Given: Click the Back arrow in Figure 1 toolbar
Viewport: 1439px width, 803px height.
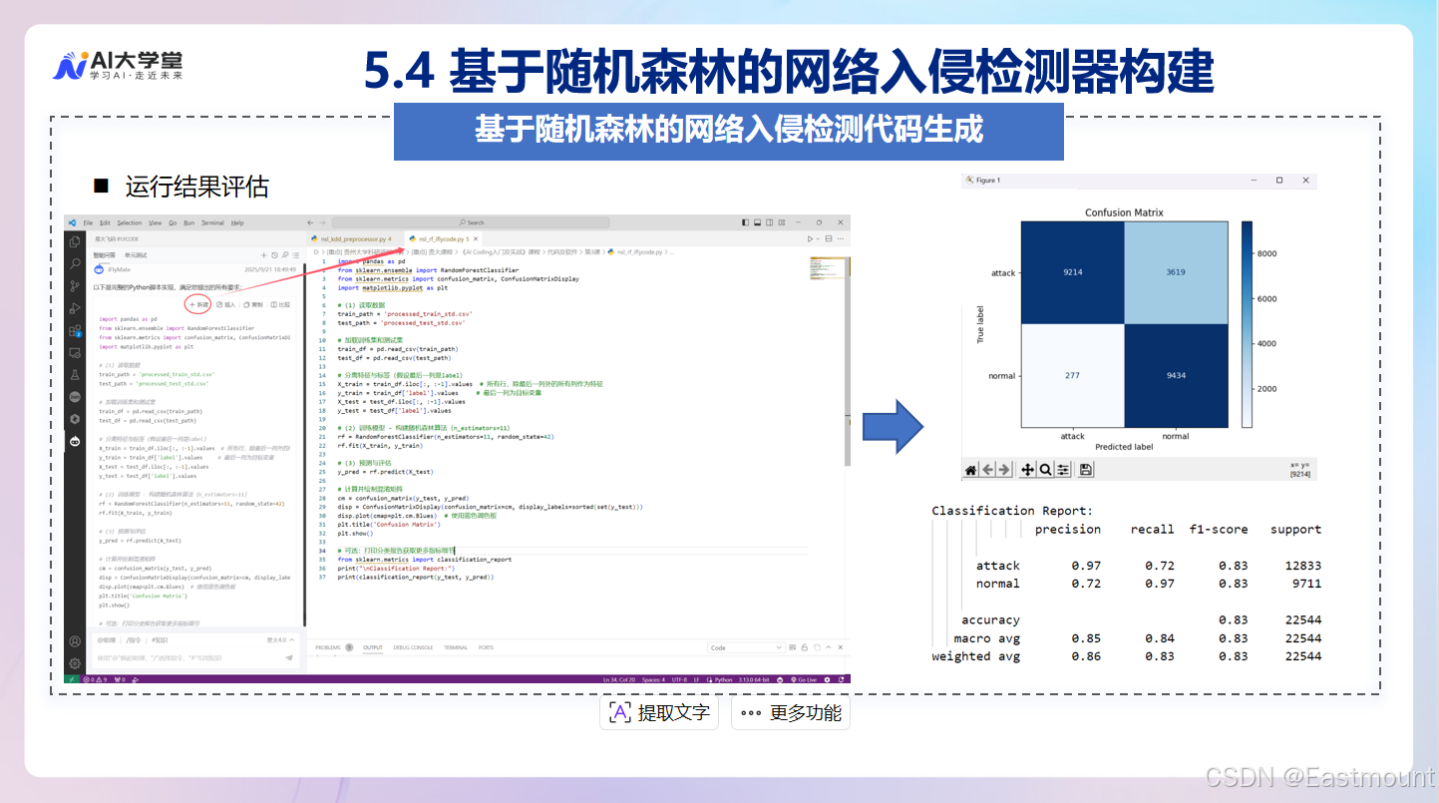Looking at the screenshot, I should (x=987, y=469).
